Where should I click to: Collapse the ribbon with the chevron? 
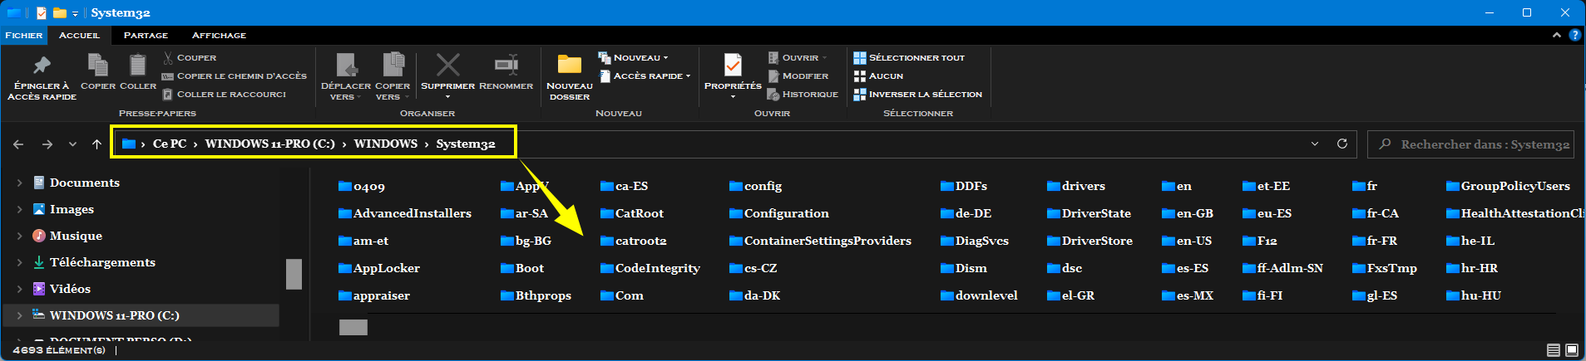1556,35
